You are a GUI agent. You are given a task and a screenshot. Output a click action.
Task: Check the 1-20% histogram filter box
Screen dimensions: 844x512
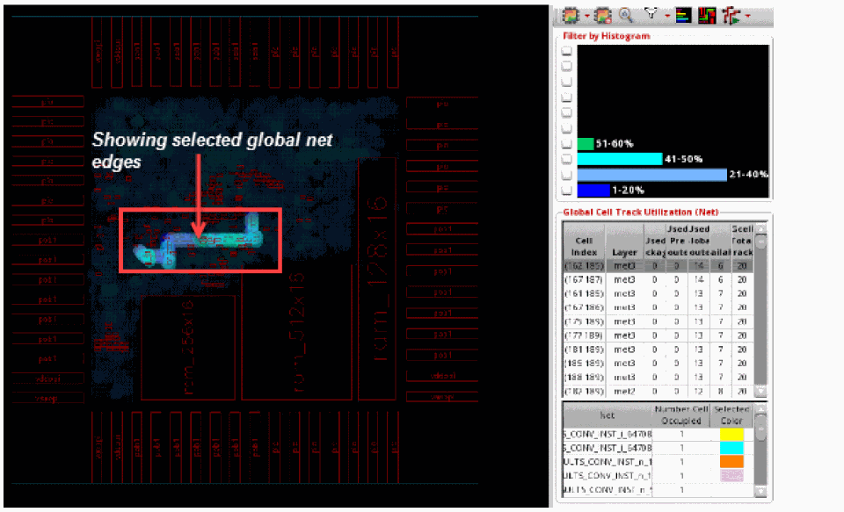(x=567, y=190)
